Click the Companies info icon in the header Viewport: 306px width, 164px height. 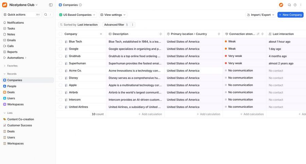coord(80,5)
